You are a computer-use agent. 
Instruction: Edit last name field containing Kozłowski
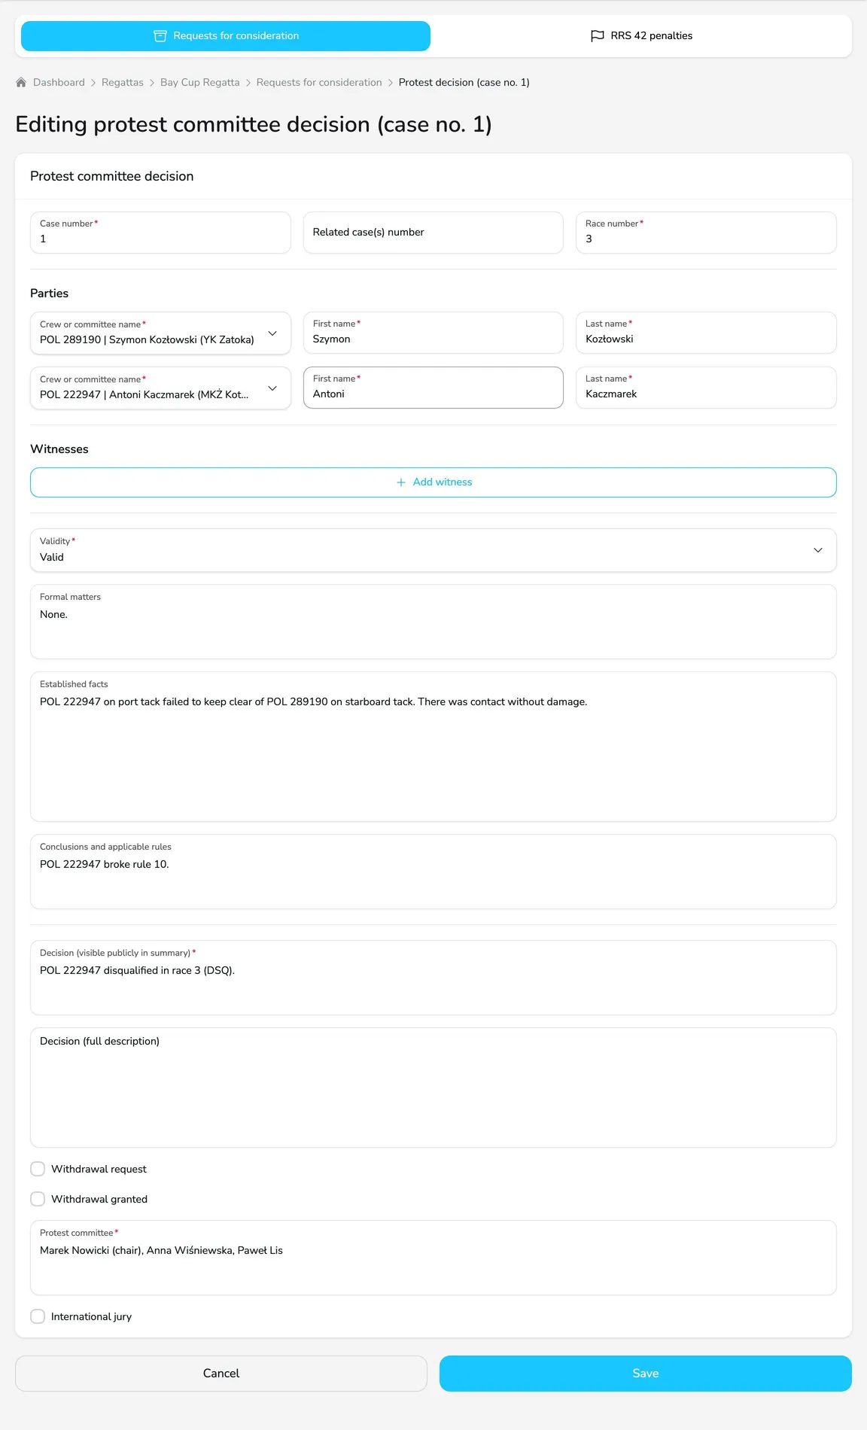[x=706, y=333]
